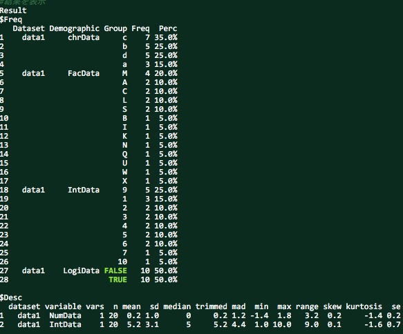Click the trimmed column header

[212, 306]
